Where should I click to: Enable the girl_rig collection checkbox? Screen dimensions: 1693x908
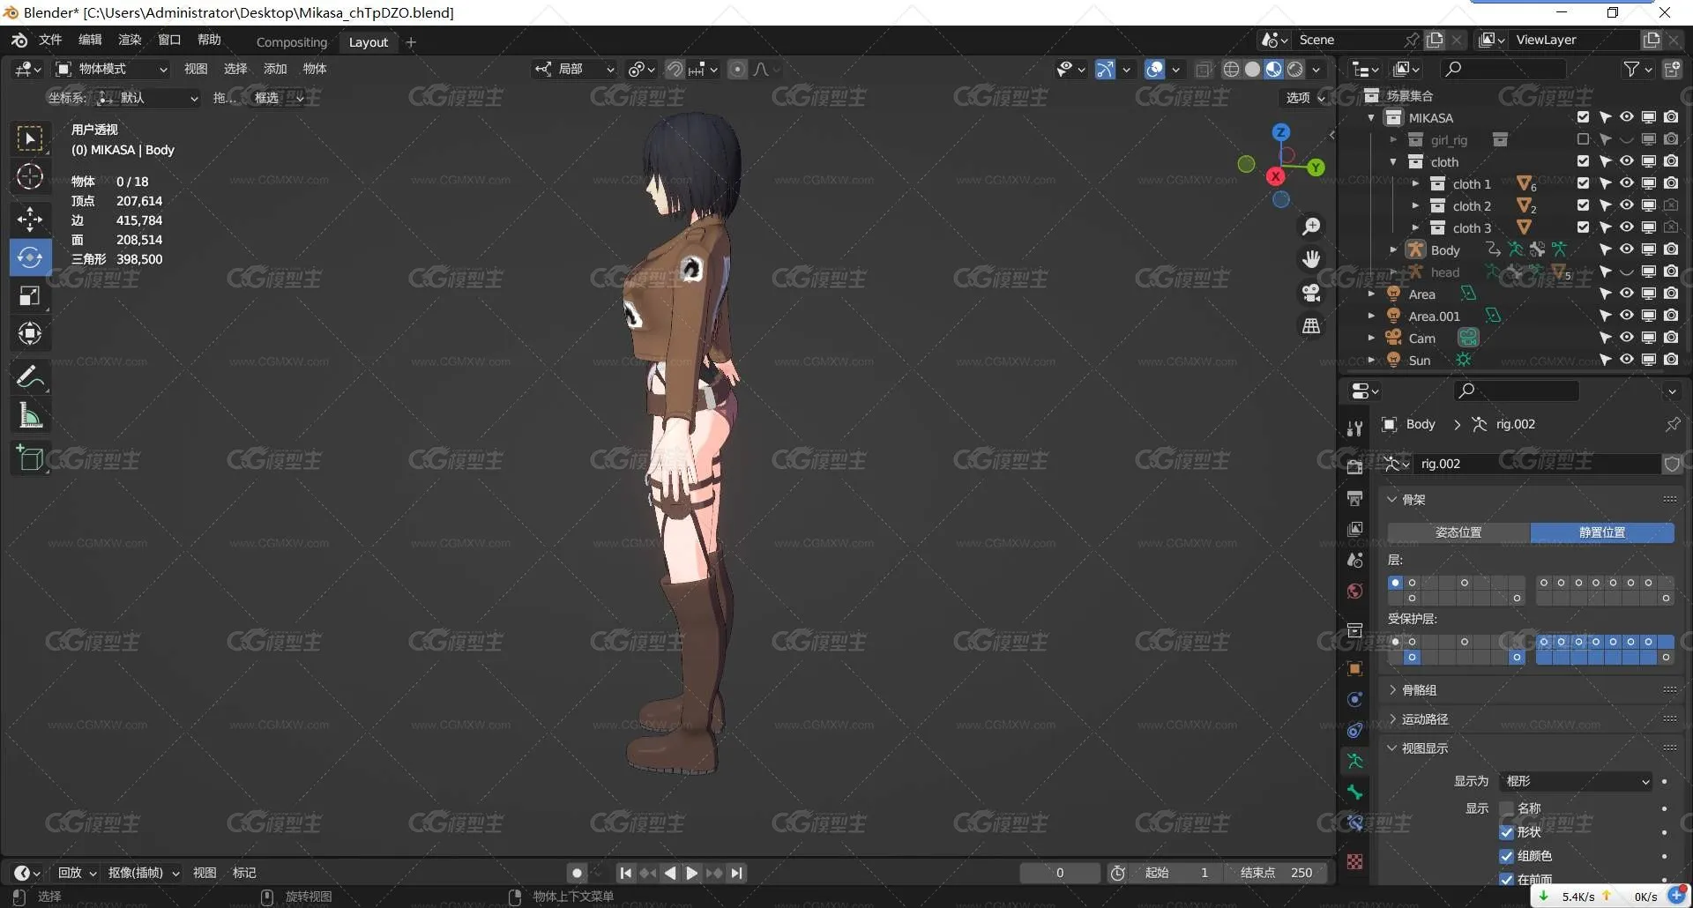(1583, 139)
